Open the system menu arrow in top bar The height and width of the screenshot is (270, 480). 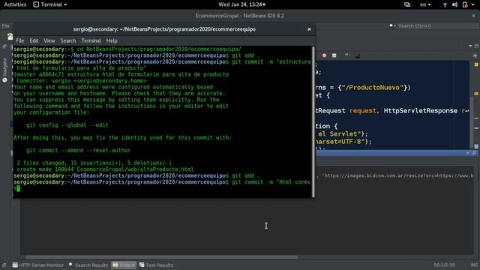(x=474, y=5)
